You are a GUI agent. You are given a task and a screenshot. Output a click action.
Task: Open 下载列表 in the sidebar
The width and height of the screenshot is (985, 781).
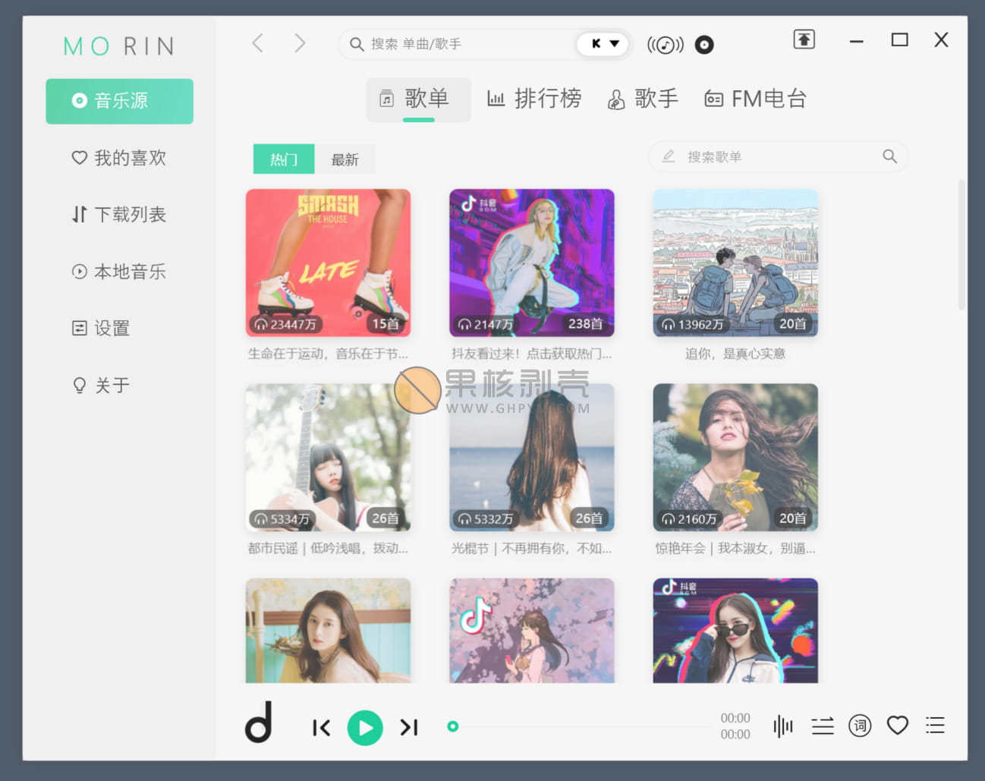(119, 215)
